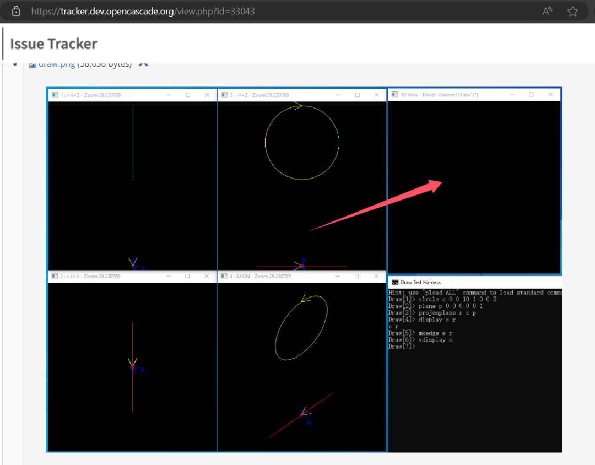This screenshot has height=465, width=595.
Task: Click the '2 : +X+Y - Zoom 29.230769' title
Action: [x=90, y=276]
